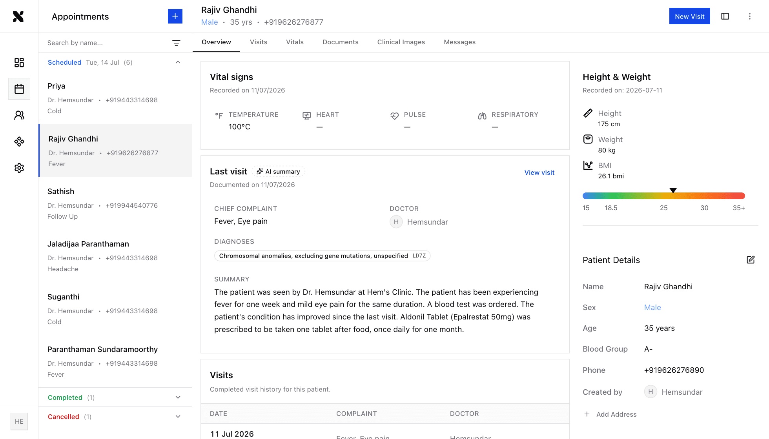This screenshot has height=439, width=769.
Task: Click the 11 Jul 2026 visit row
Action: click(x=385, y=432)
